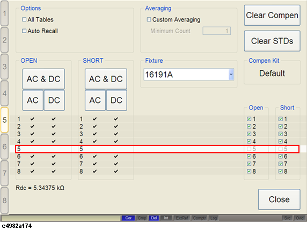This screenshot has width=307, height=230.
Task: Click the Clear Compen button
Action: pyautogui.click(x=272, y=15)
